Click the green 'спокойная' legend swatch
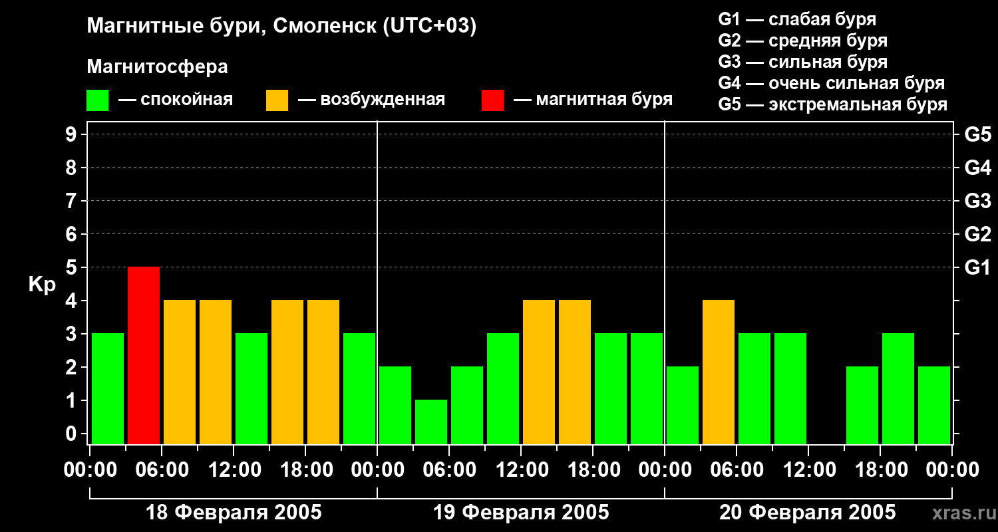The width and height of the screenshot is (998, 532). 97,100
